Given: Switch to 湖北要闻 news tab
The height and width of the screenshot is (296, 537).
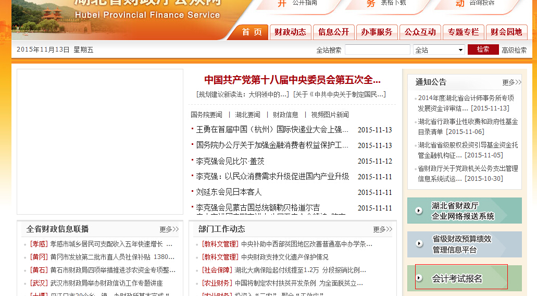Looking at the screenshot, I should pyautogui.click(x=247, y=115).
